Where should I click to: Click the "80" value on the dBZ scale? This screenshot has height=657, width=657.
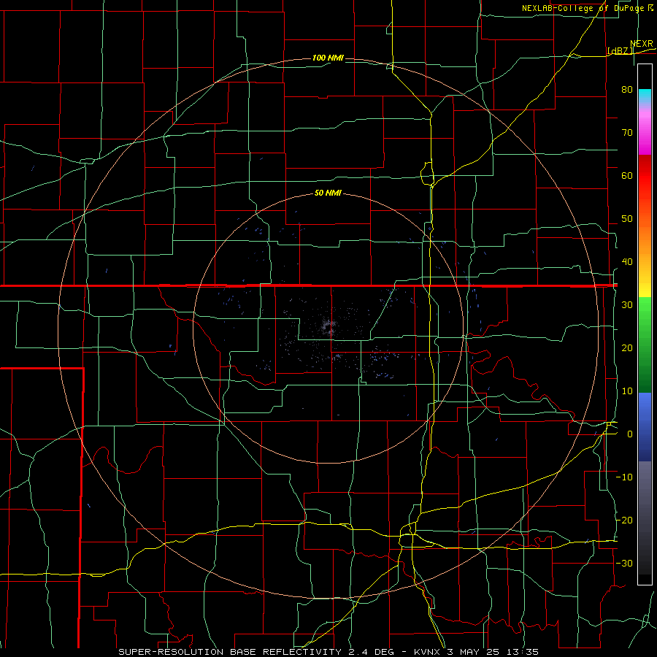pos(627,90)
